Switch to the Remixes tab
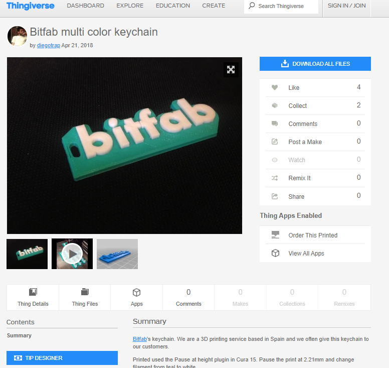Viewport: 389px width, 368px height. tap(344, 297)
